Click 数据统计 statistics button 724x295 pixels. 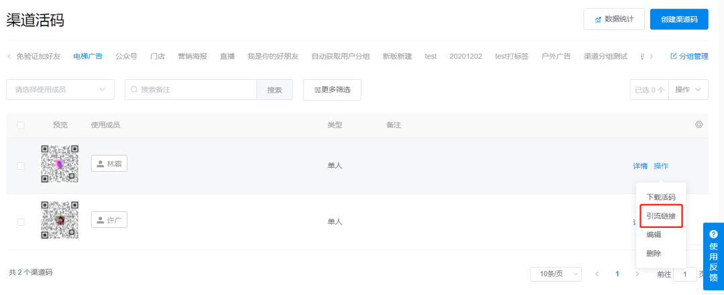pos(614,19)
